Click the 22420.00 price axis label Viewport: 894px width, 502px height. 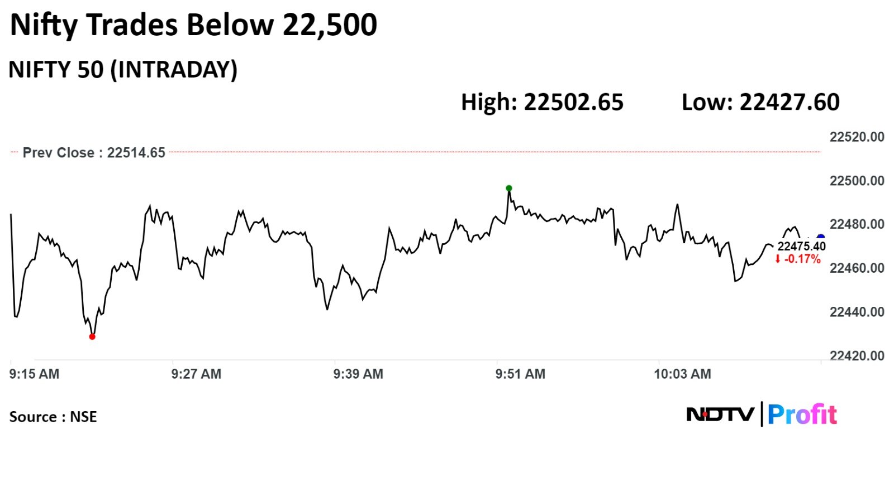(x=857, y=356)
